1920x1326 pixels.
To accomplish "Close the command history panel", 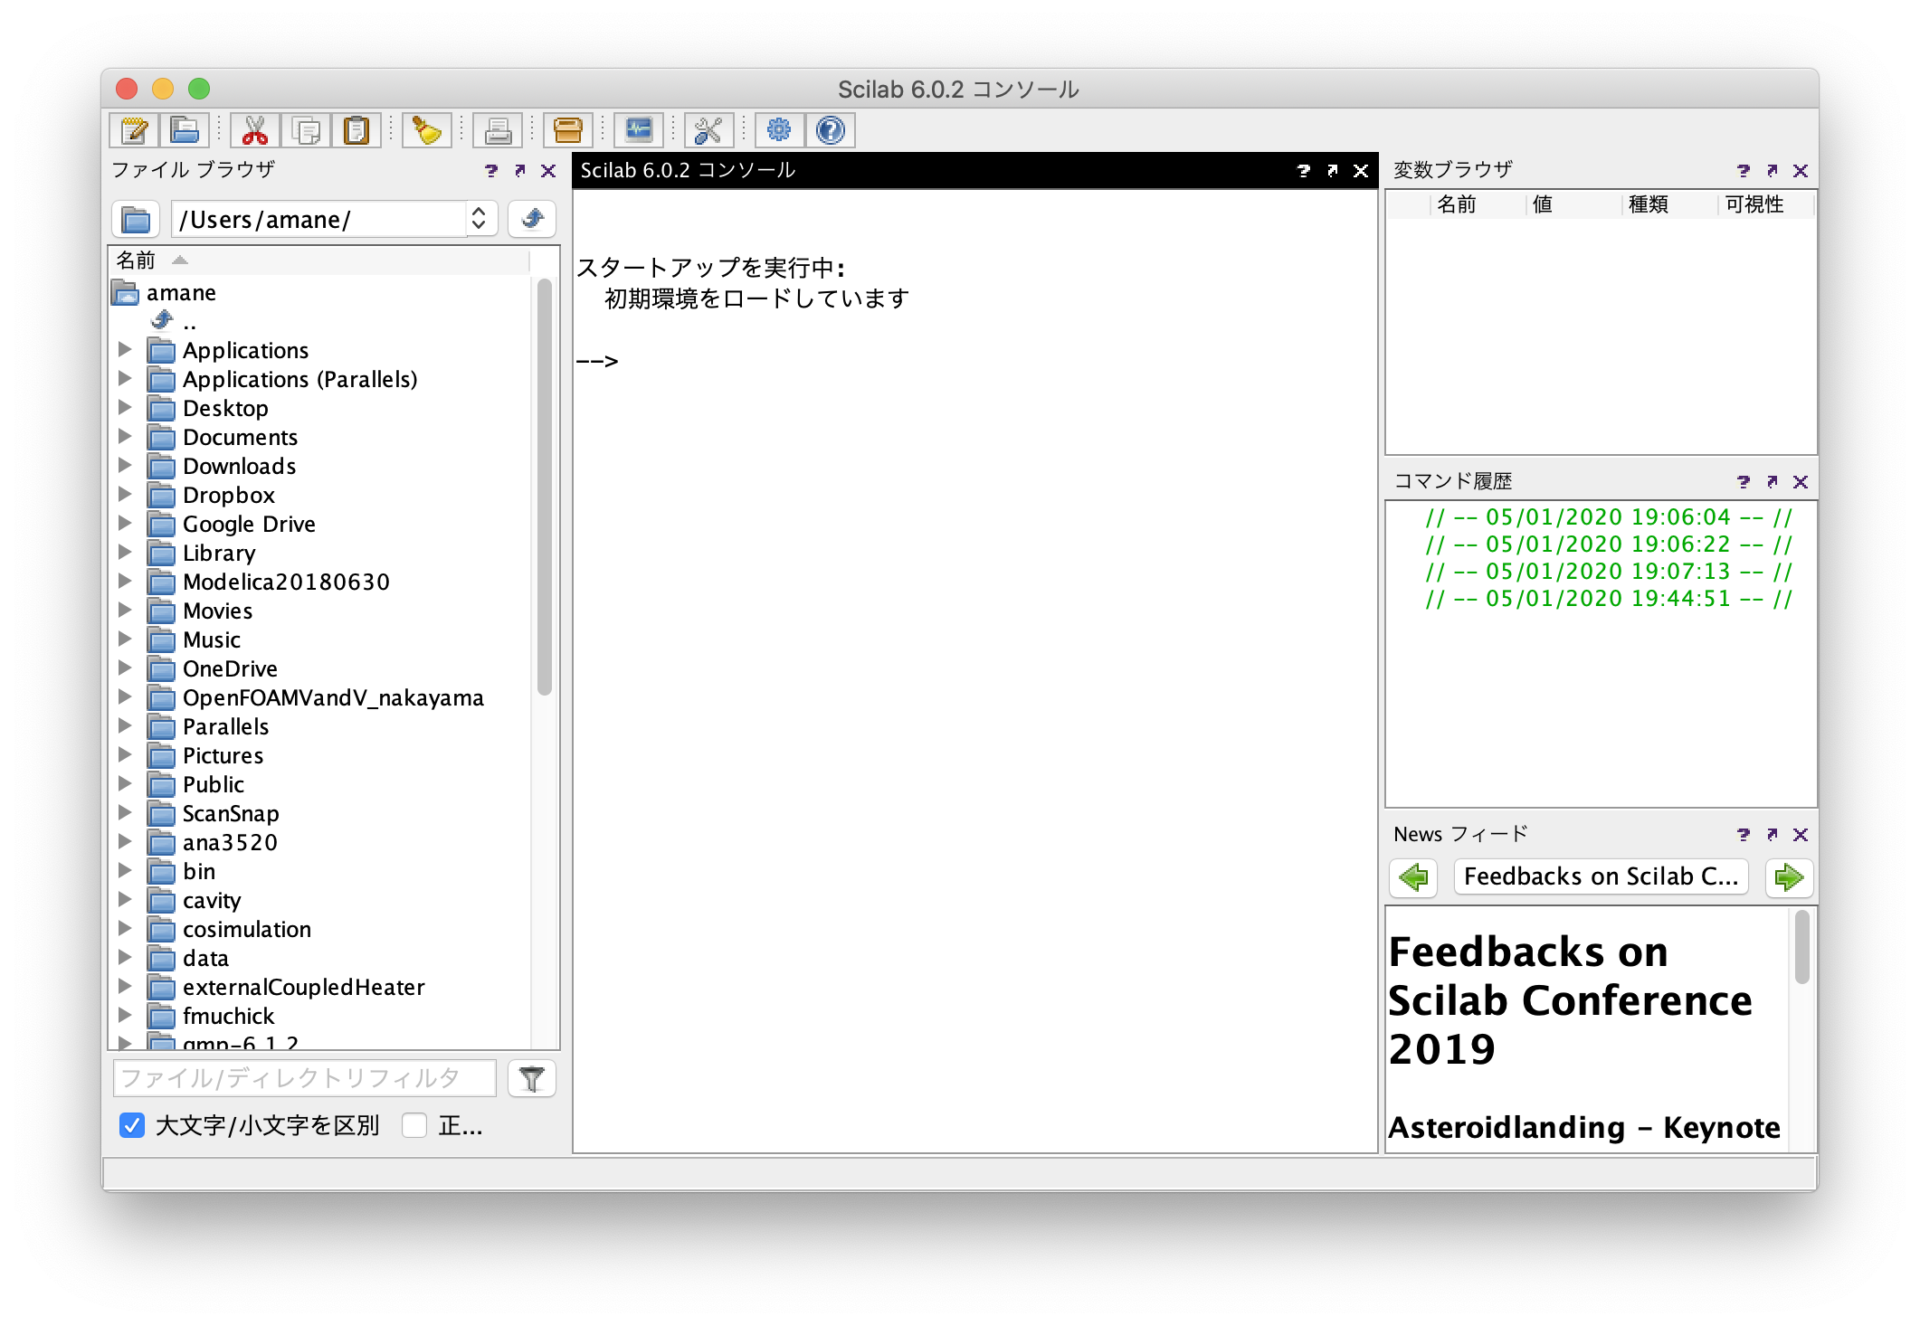I will tap(1801, 481).
